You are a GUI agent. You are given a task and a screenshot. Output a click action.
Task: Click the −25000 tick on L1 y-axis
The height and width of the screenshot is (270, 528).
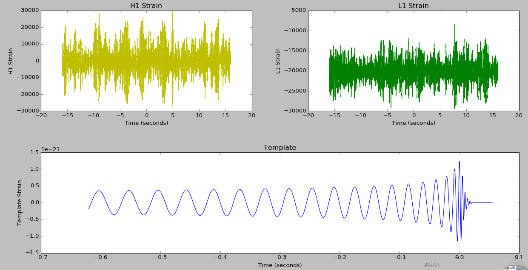click(294, 91)
